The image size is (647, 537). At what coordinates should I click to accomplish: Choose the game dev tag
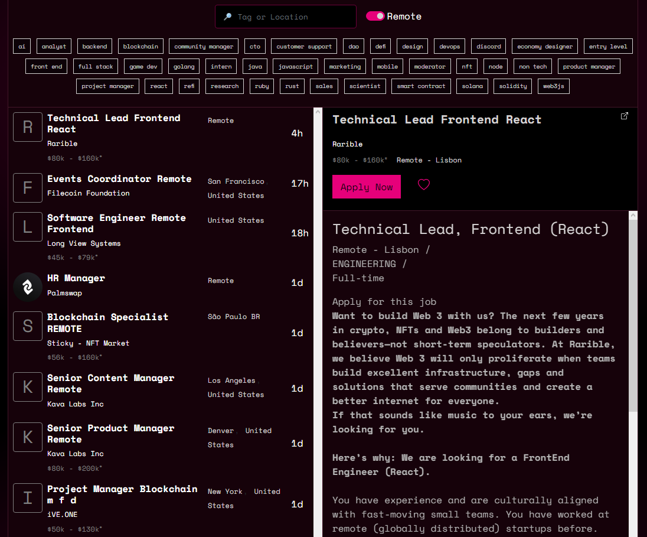[x=143, y=66]
